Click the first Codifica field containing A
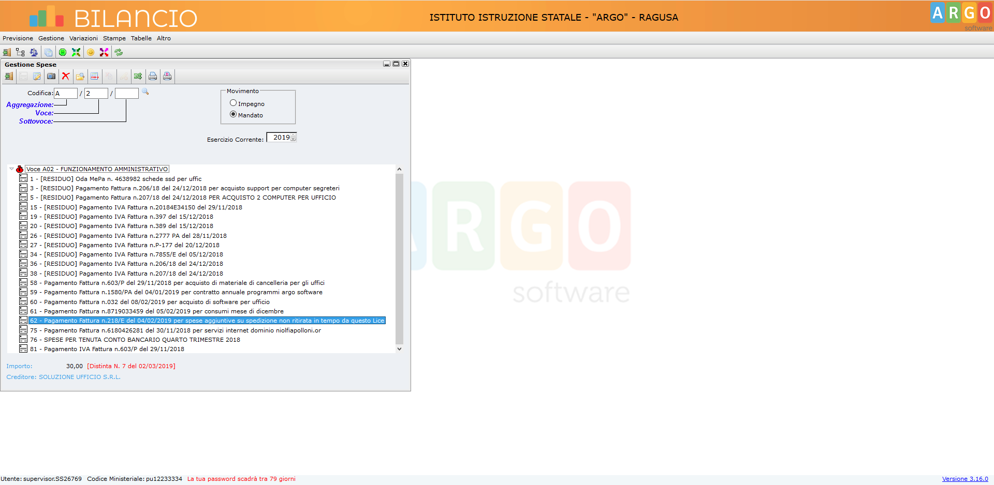 click(x=66, y=93)
